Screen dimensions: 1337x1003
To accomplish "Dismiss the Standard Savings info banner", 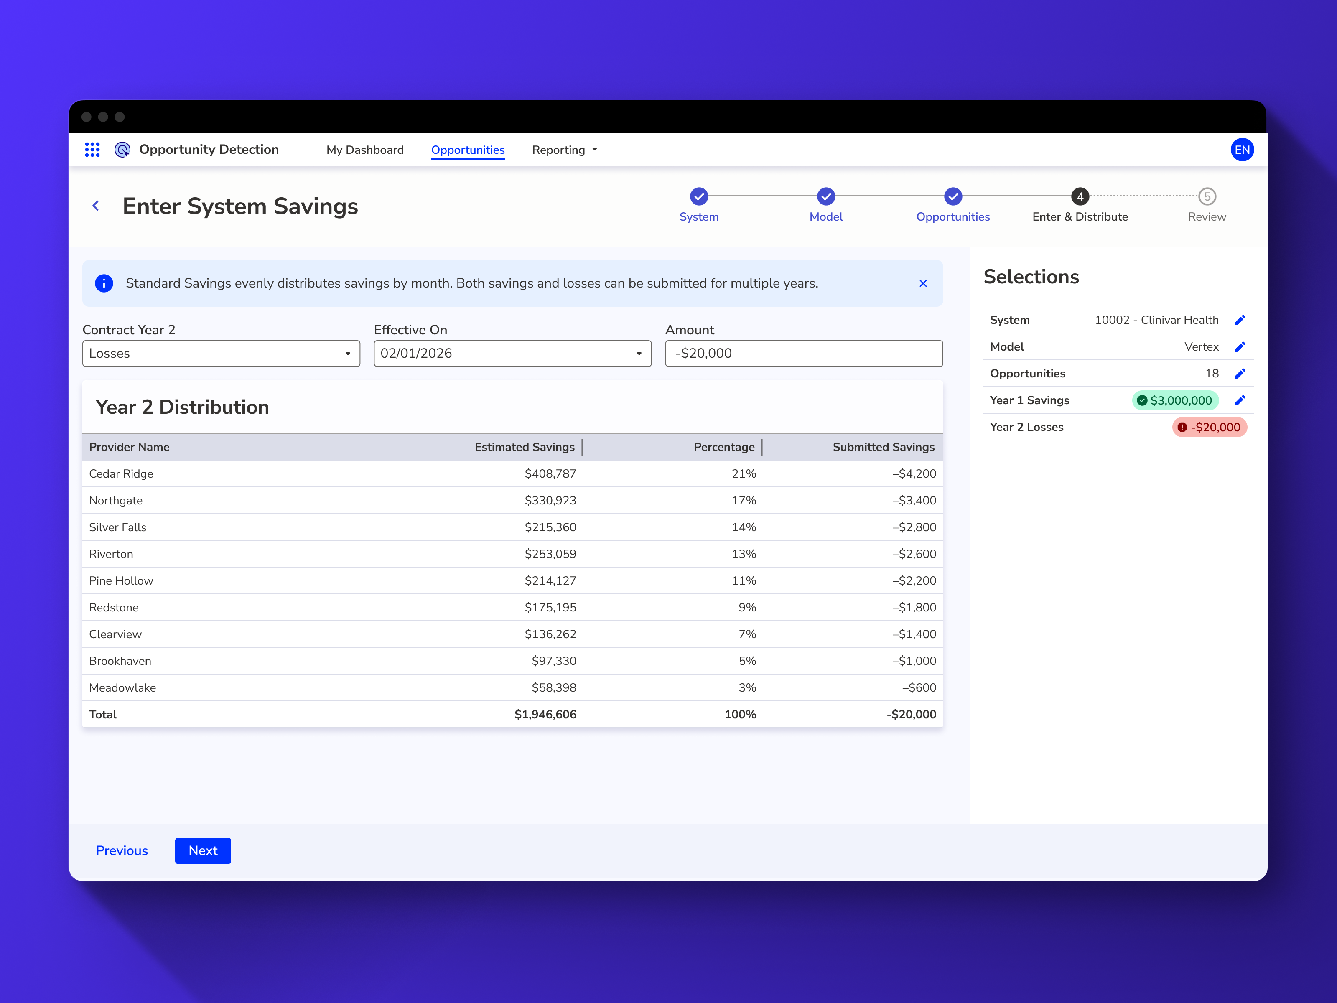I will pyautogui.click(x=922, y=283).
